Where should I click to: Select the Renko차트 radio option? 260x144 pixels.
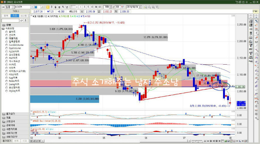7,81
